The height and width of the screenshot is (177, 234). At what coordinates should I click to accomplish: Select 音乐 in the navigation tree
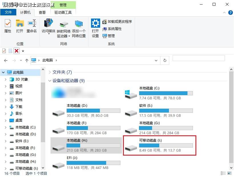(19, 114)
